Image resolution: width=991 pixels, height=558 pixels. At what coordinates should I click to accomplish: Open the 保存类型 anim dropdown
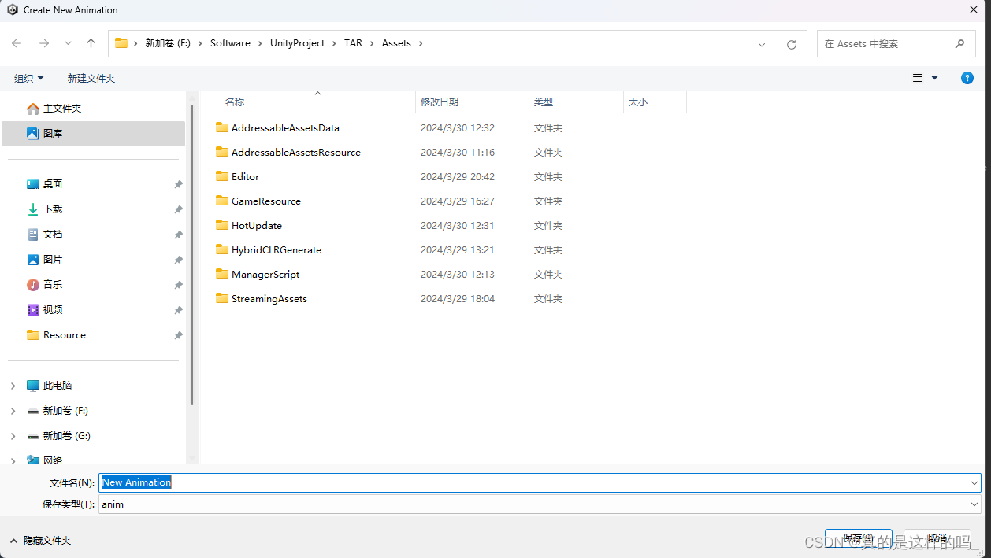[x=540, y=504]
